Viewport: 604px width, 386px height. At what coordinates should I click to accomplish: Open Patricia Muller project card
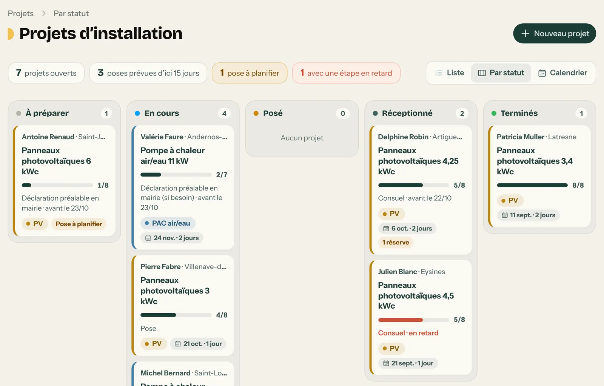[539, 176]
